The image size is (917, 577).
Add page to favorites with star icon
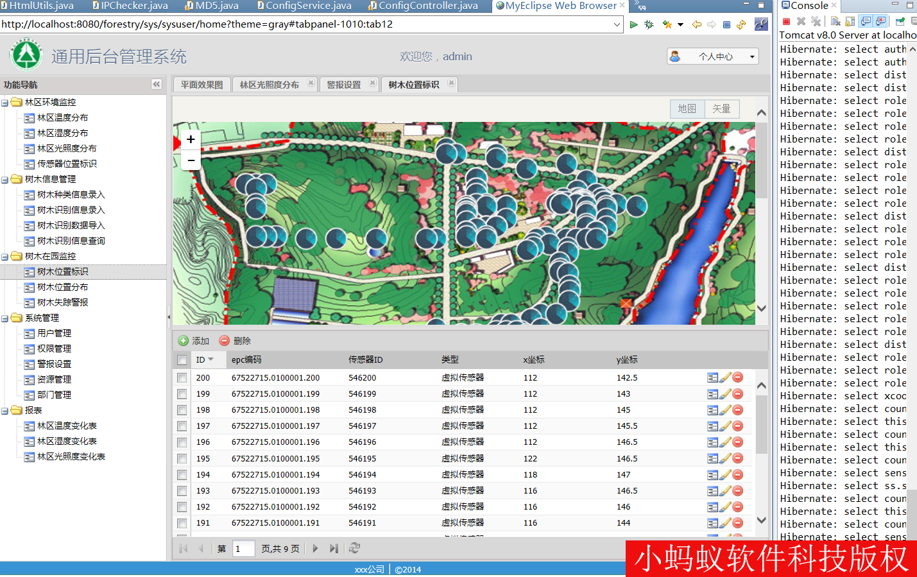667,24
